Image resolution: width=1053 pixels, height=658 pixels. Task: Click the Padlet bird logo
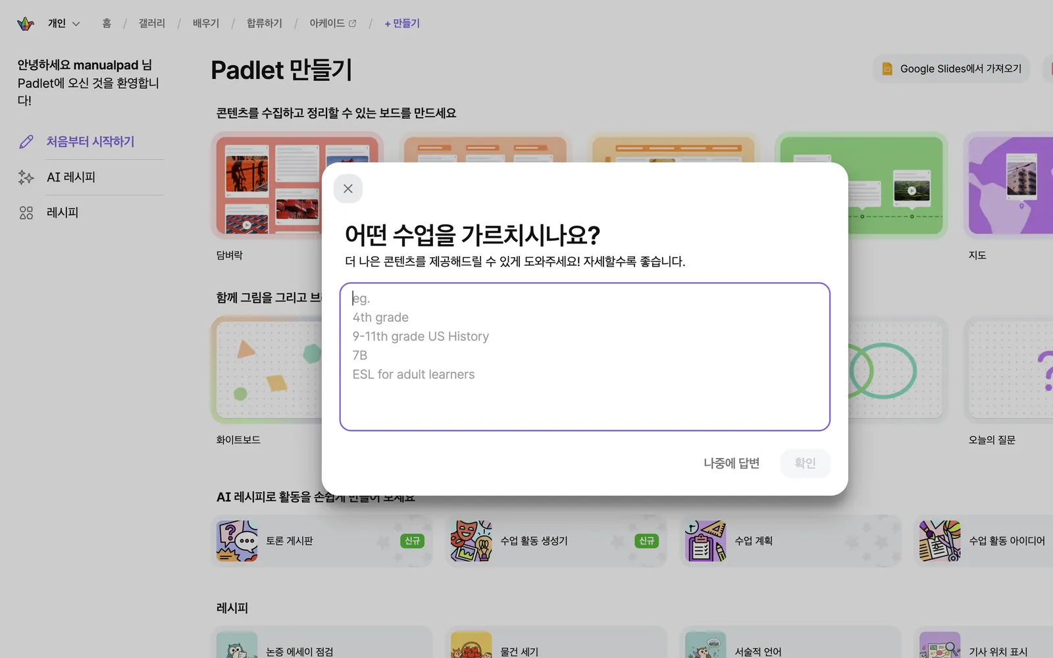pyautogui.click(x=26, y=24)
